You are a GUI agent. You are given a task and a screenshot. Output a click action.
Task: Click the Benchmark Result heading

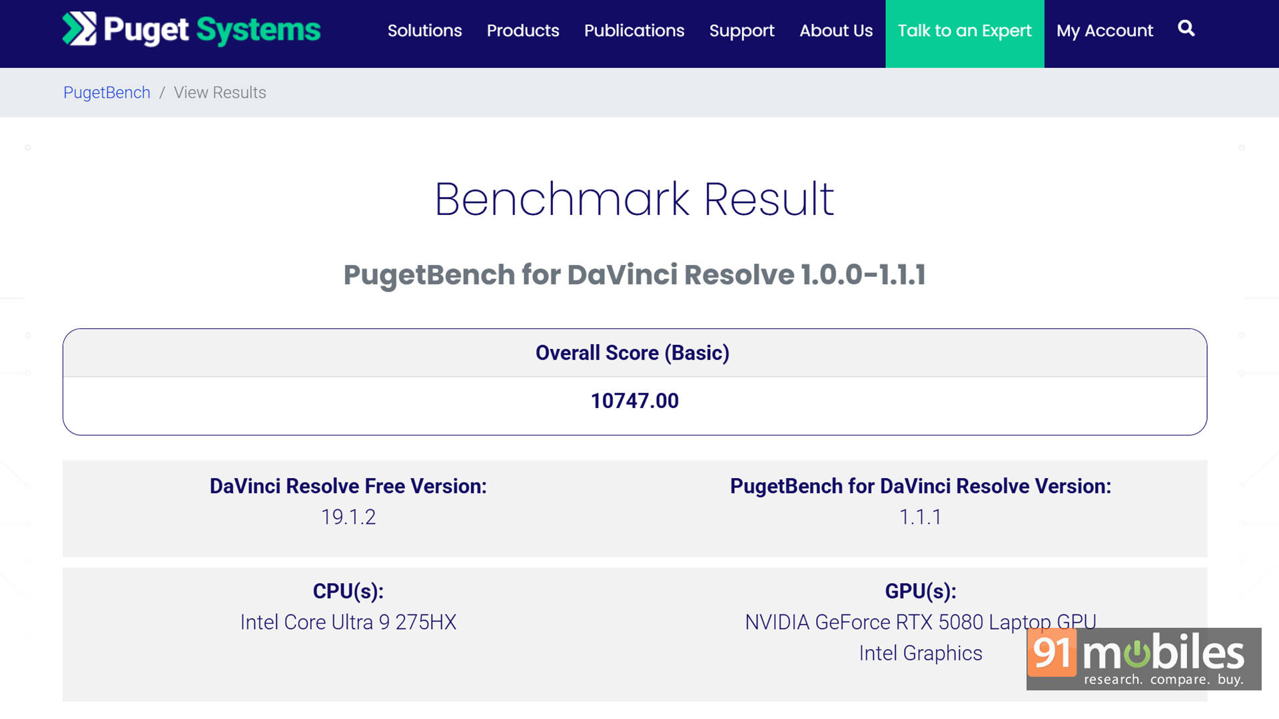[634, 198]
